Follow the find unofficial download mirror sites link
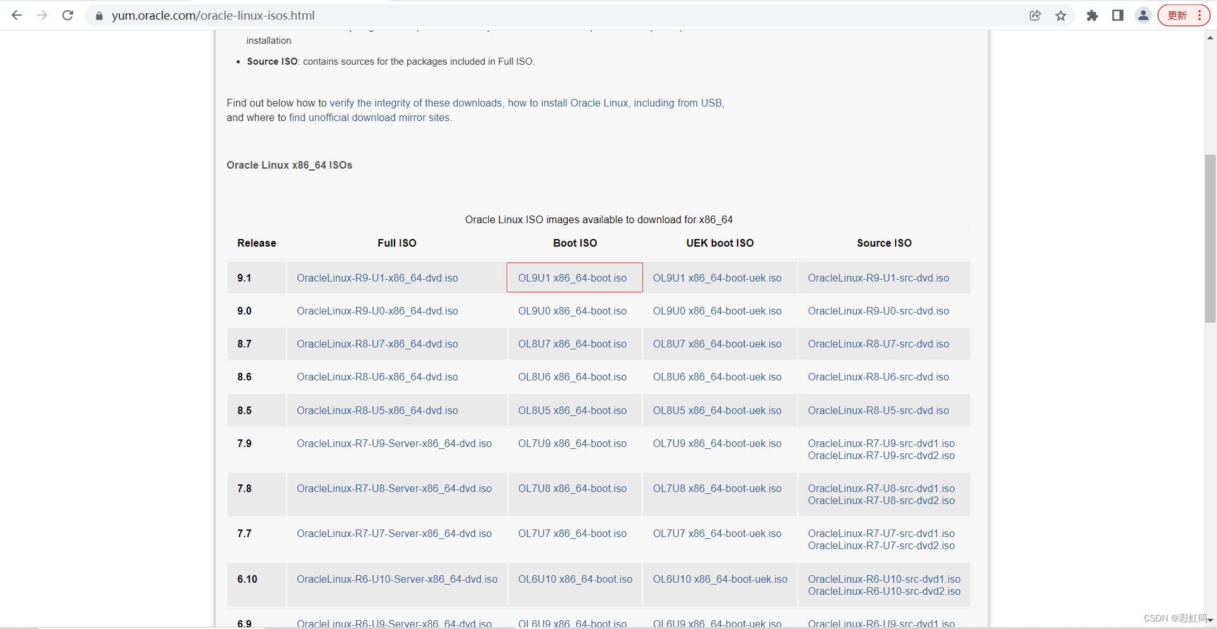The image size is (1217, 629). (x=370, y=117)
